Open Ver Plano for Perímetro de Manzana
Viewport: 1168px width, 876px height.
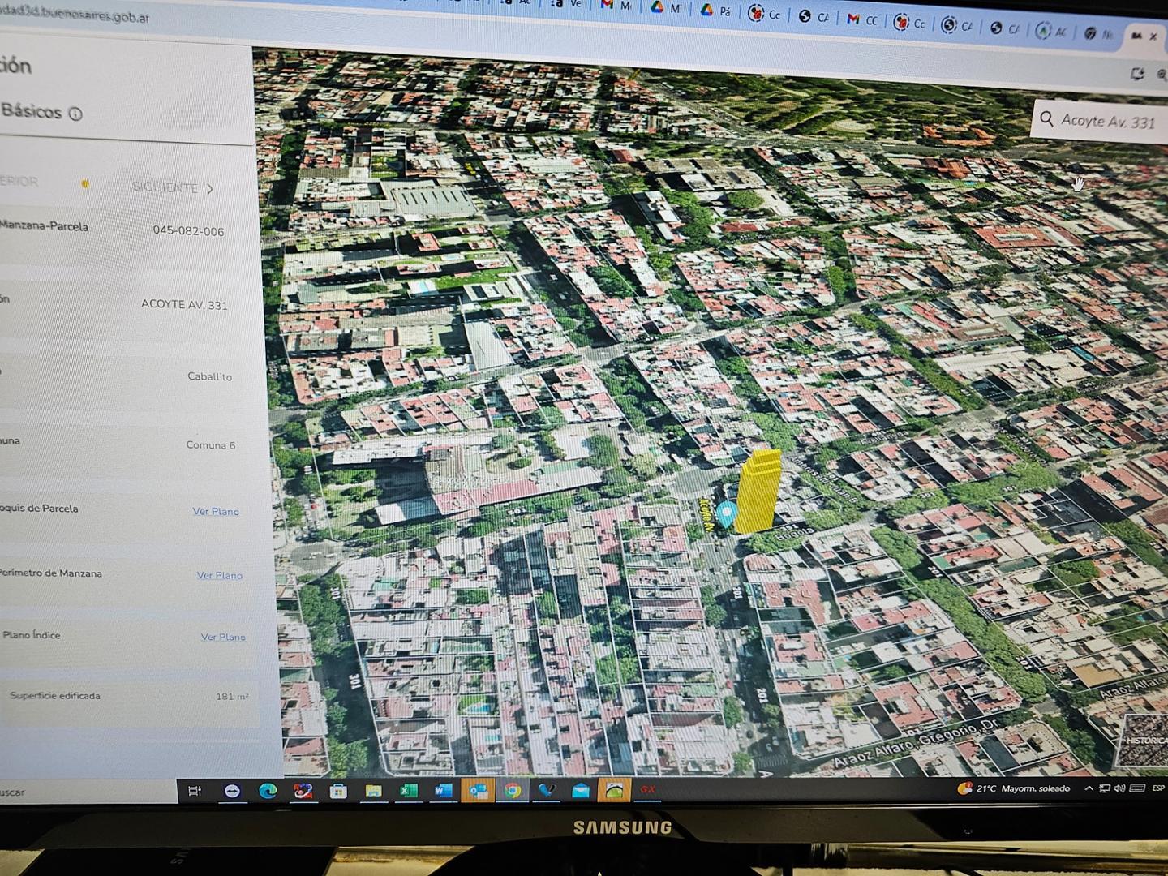point(219,574)
